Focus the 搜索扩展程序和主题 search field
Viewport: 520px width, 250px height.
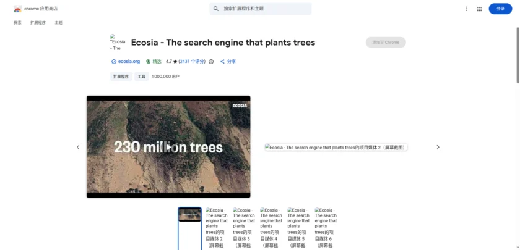261,9
